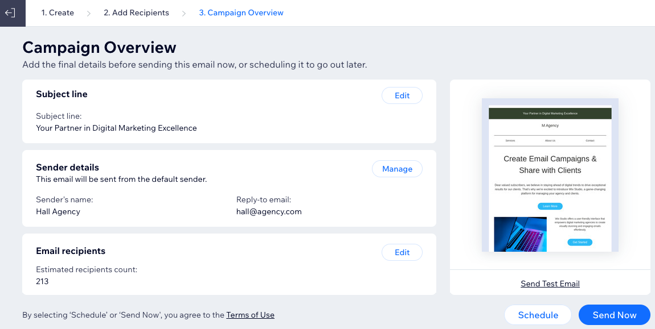Go to the 1. Create step

57,13
